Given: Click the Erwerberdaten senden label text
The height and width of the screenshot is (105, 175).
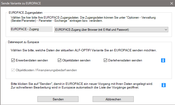Looking at the screenshot, I should click(x=32, y=60).
